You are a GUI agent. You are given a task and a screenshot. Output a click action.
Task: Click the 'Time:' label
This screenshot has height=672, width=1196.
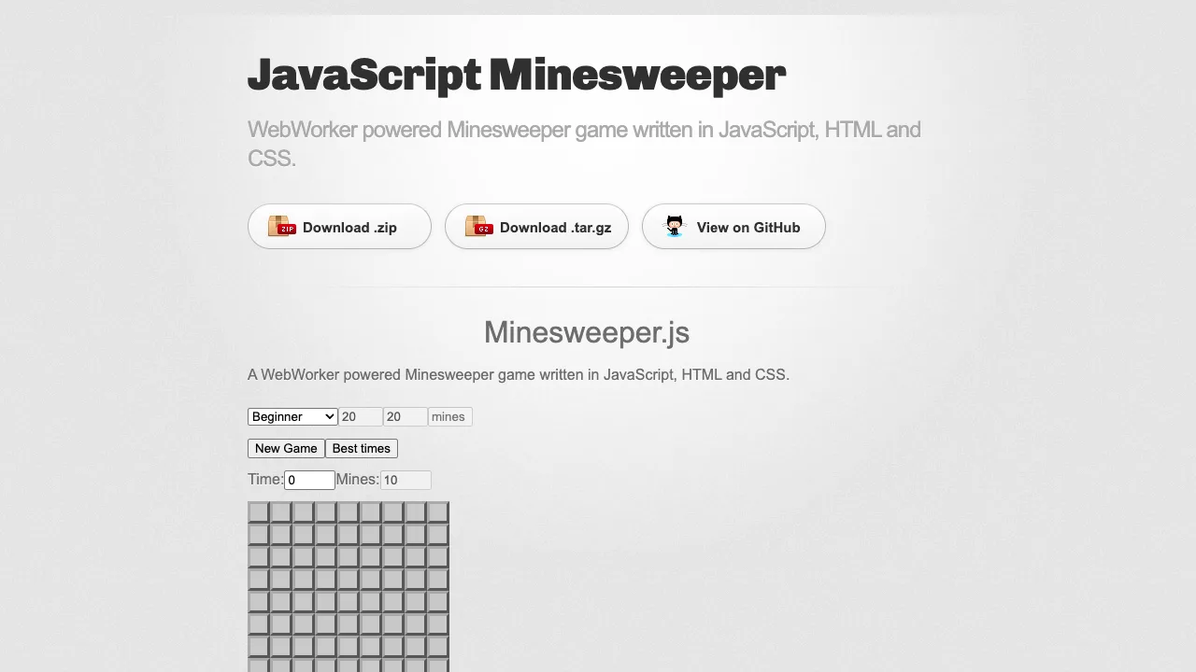pos(265,479)
